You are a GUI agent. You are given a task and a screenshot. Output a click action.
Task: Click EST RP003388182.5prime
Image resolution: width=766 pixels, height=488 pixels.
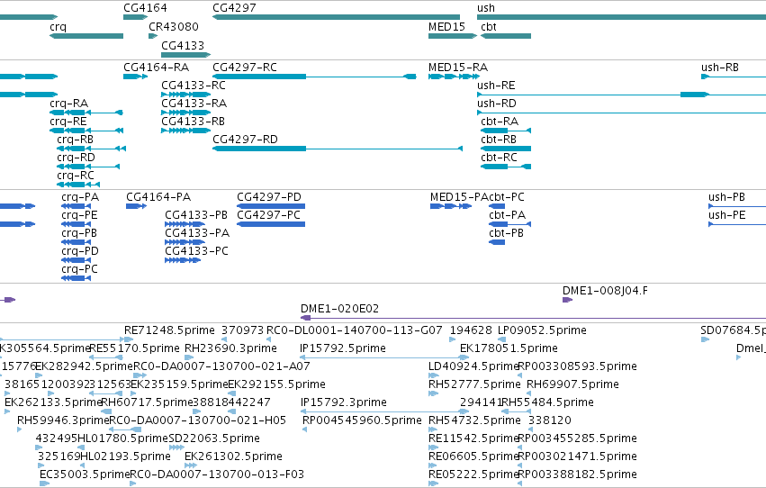click(x=519, y=483)
